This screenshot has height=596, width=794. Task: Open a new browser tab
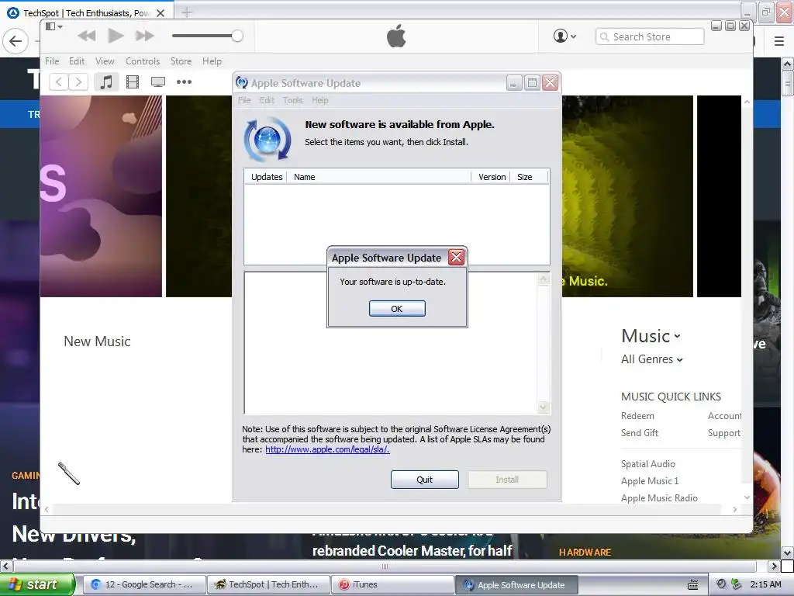(187, 12)
